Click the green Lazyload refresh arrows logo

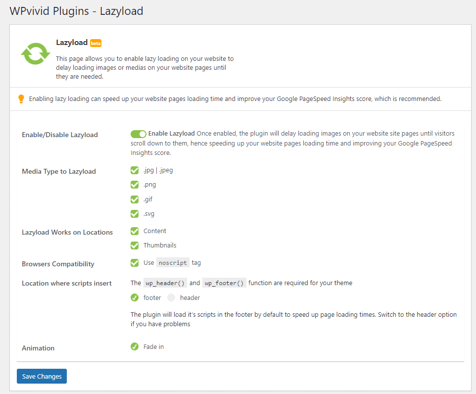(x=36, y=53)
